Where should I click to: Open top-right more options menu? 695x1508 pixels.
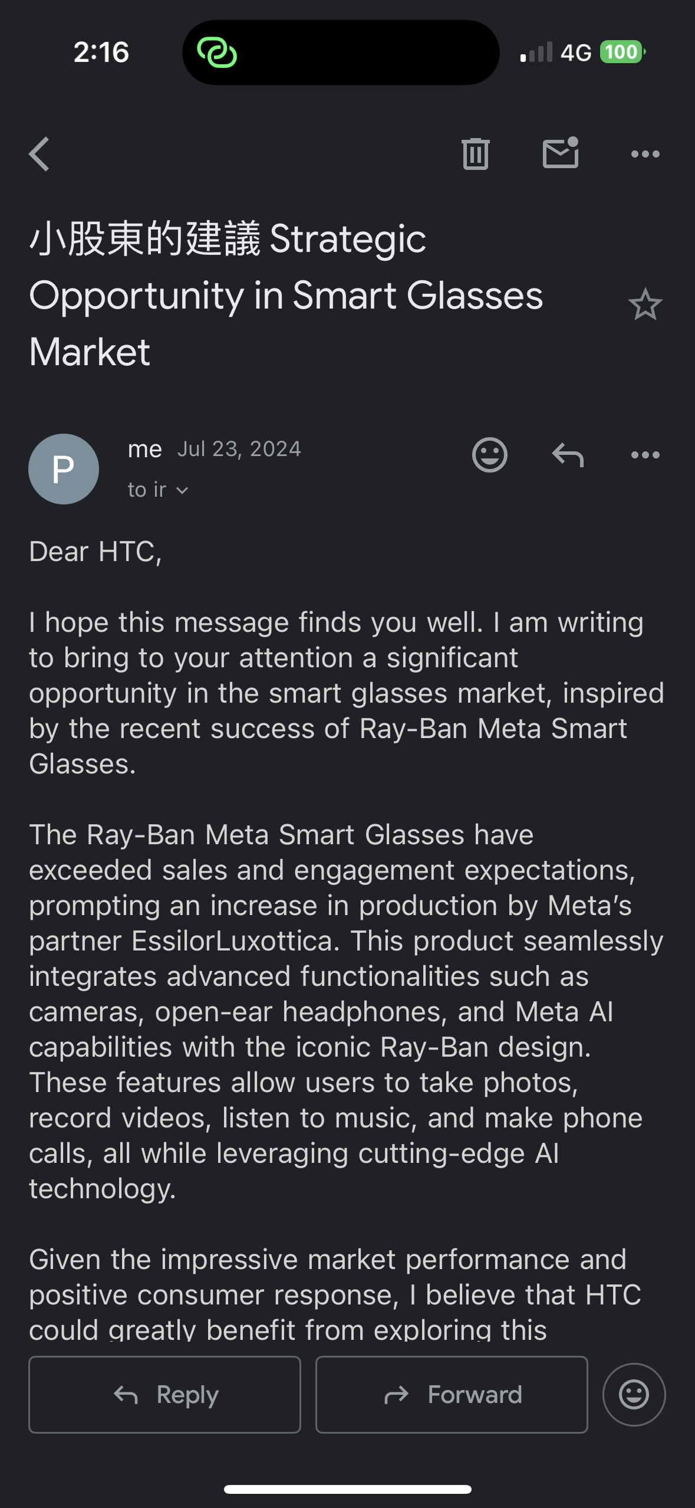click(645, 155)
